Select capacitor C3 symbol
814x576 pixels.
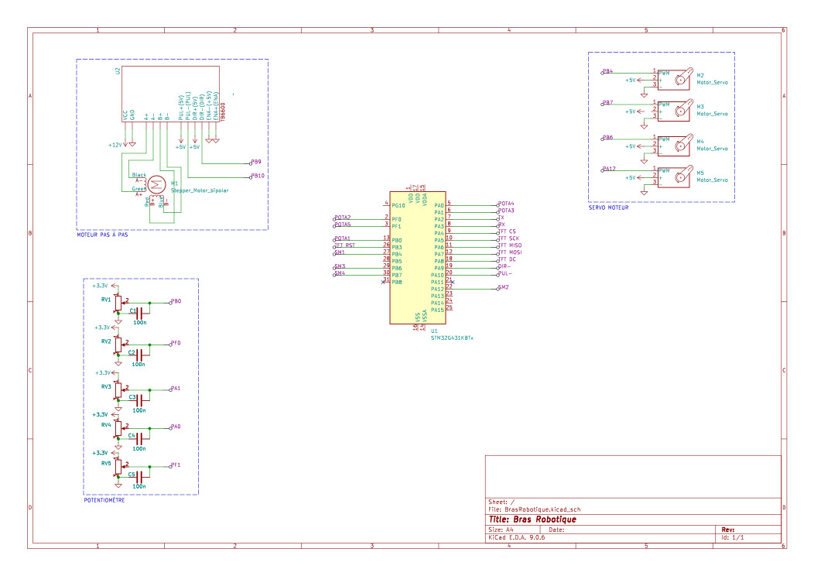139,398
